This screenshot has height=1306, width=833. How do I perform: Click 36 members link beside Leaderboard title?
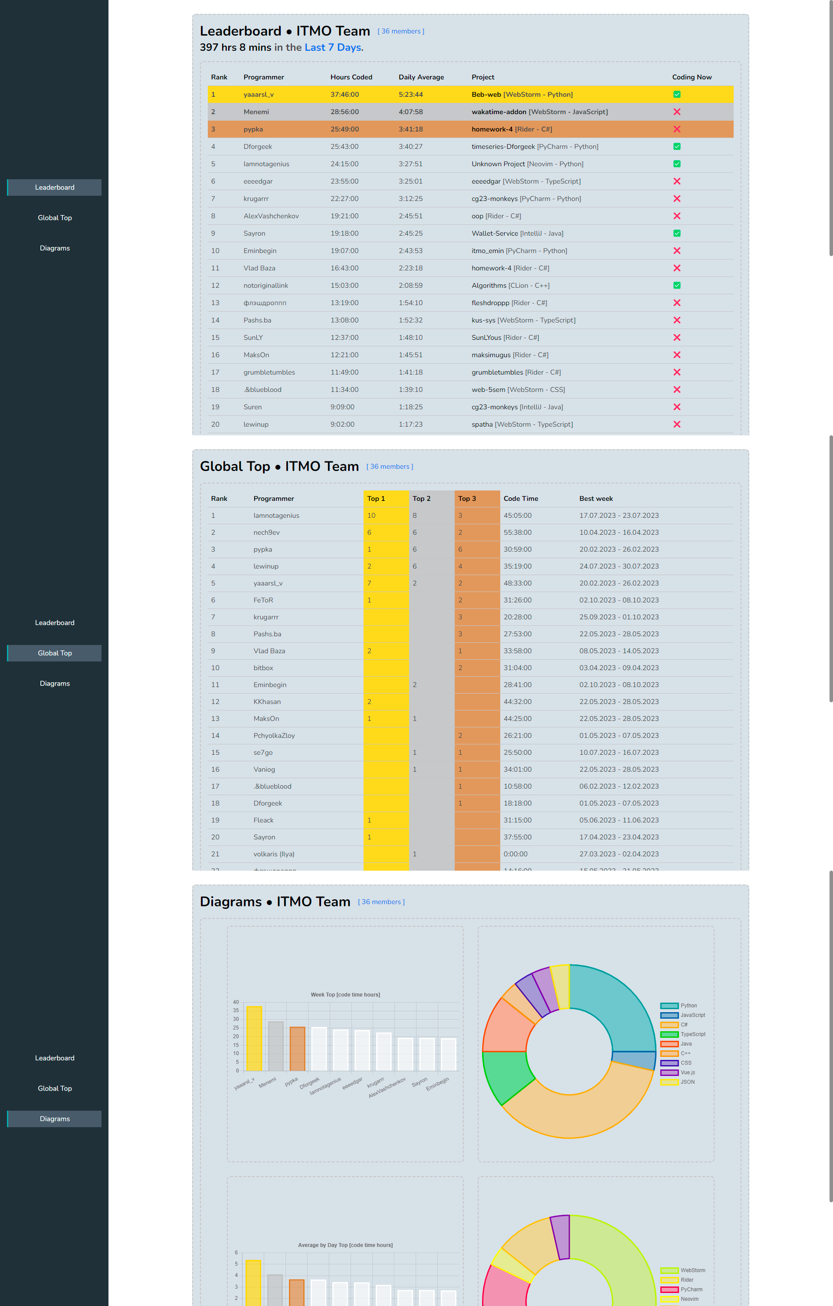pyautogui.click(x=400, y=31)
